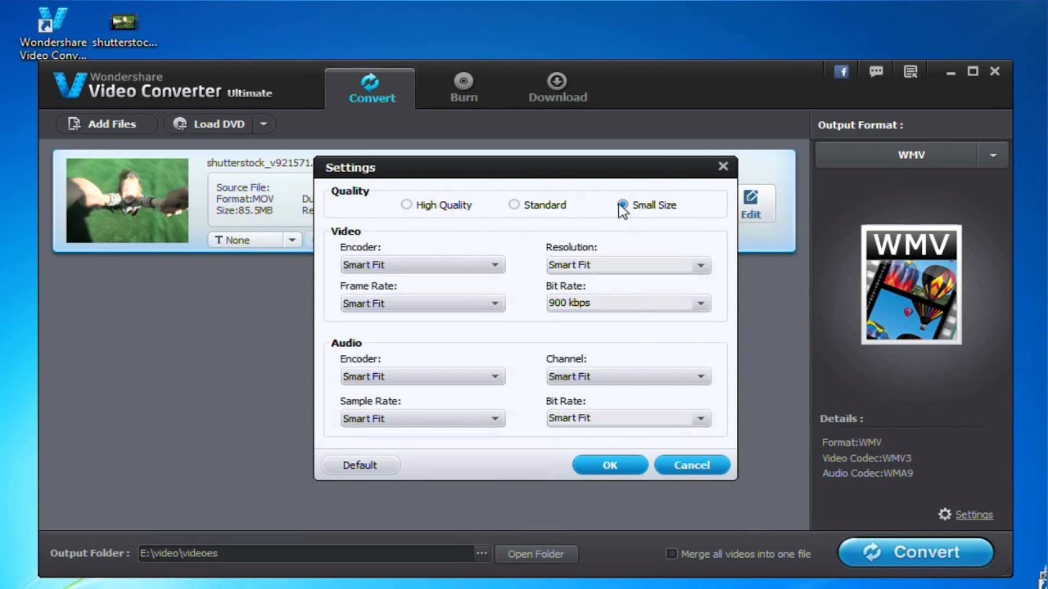Open the Facebook share icon
The image size is (1048, 589).
(841, 72)
